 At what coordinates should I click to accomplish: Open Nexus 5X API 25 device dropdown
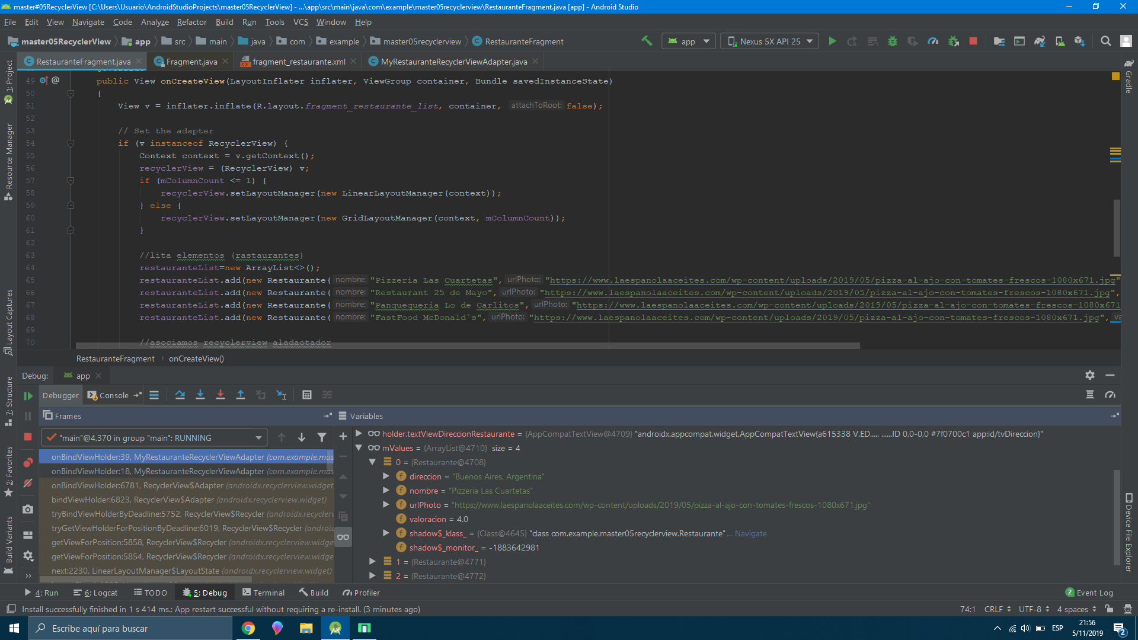pos(770,41)
